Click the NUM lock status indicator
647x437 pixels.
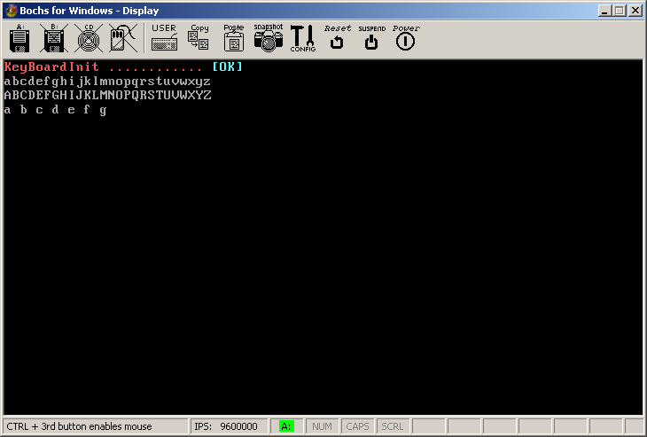click(323, 426)
